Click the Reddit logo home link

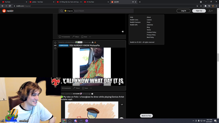point(8,11)
